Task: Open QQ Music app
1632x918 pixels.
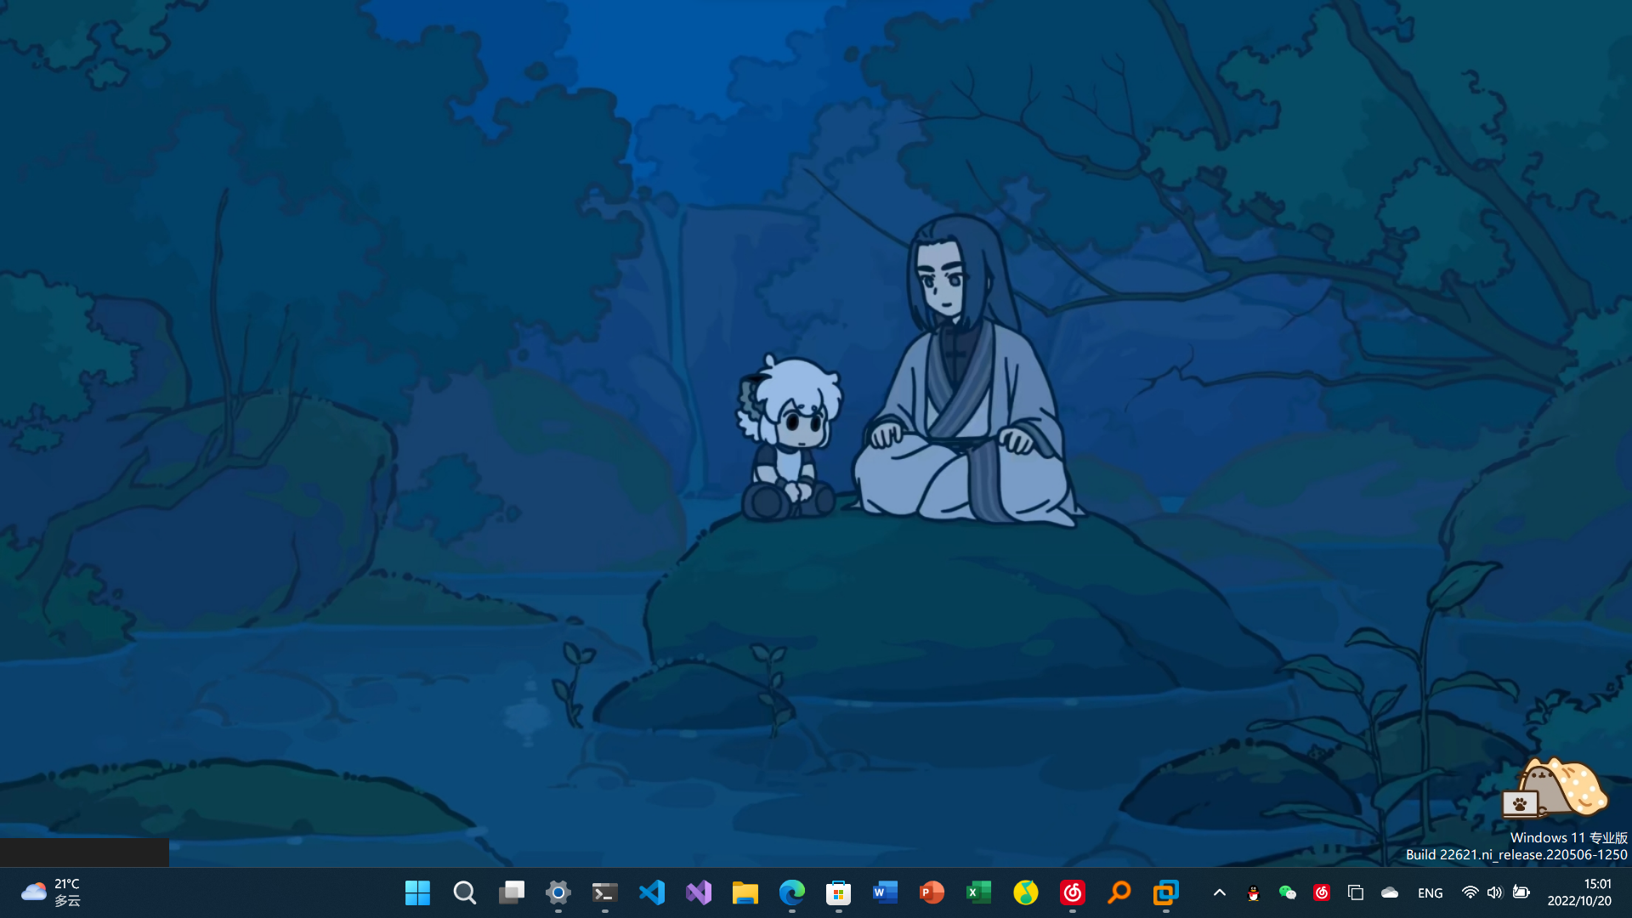Action: 1025,892
